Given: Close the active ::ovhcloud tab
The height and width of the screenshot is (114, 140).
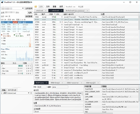Looking at the screenshot, I should 61,11.
